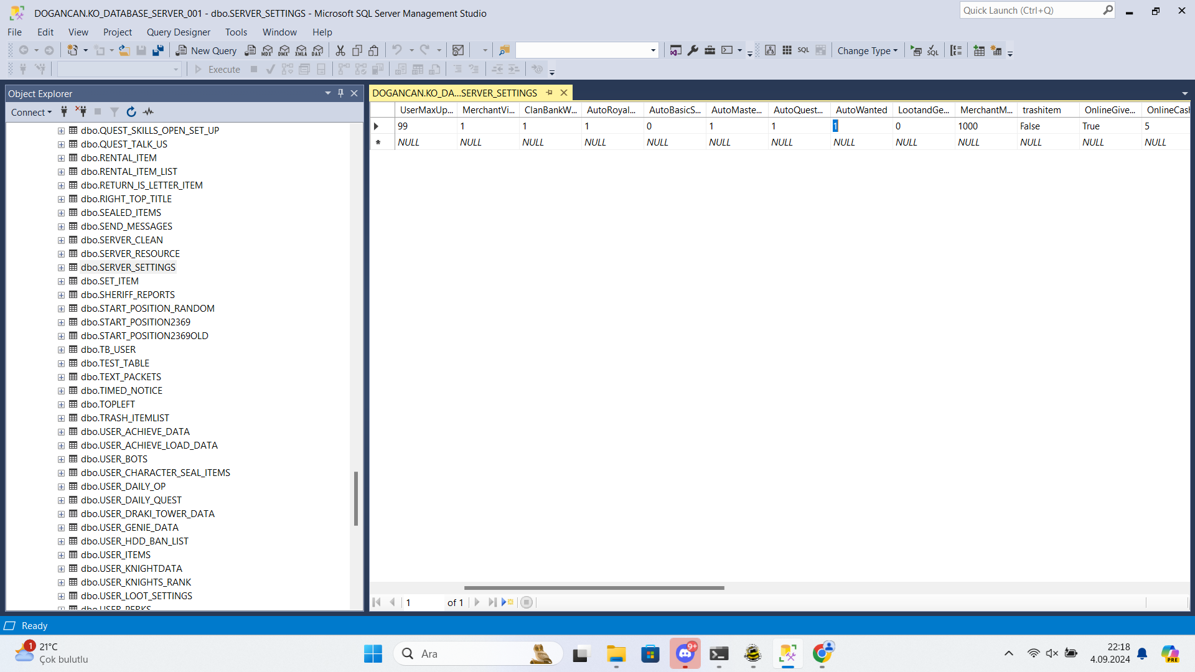Open the Properties wrench icon
The image size is (1195, 672).
tap(693, 50)
